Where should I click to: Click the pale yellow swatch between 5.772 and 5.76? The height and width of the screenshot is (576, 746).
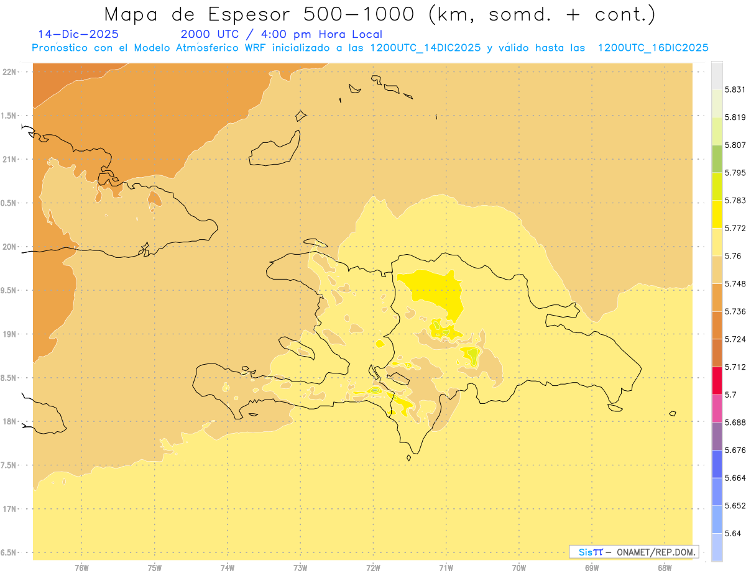(x=717, y=242)
